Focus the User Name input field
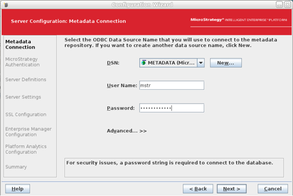The image size is (293, 196). [171, 86]
